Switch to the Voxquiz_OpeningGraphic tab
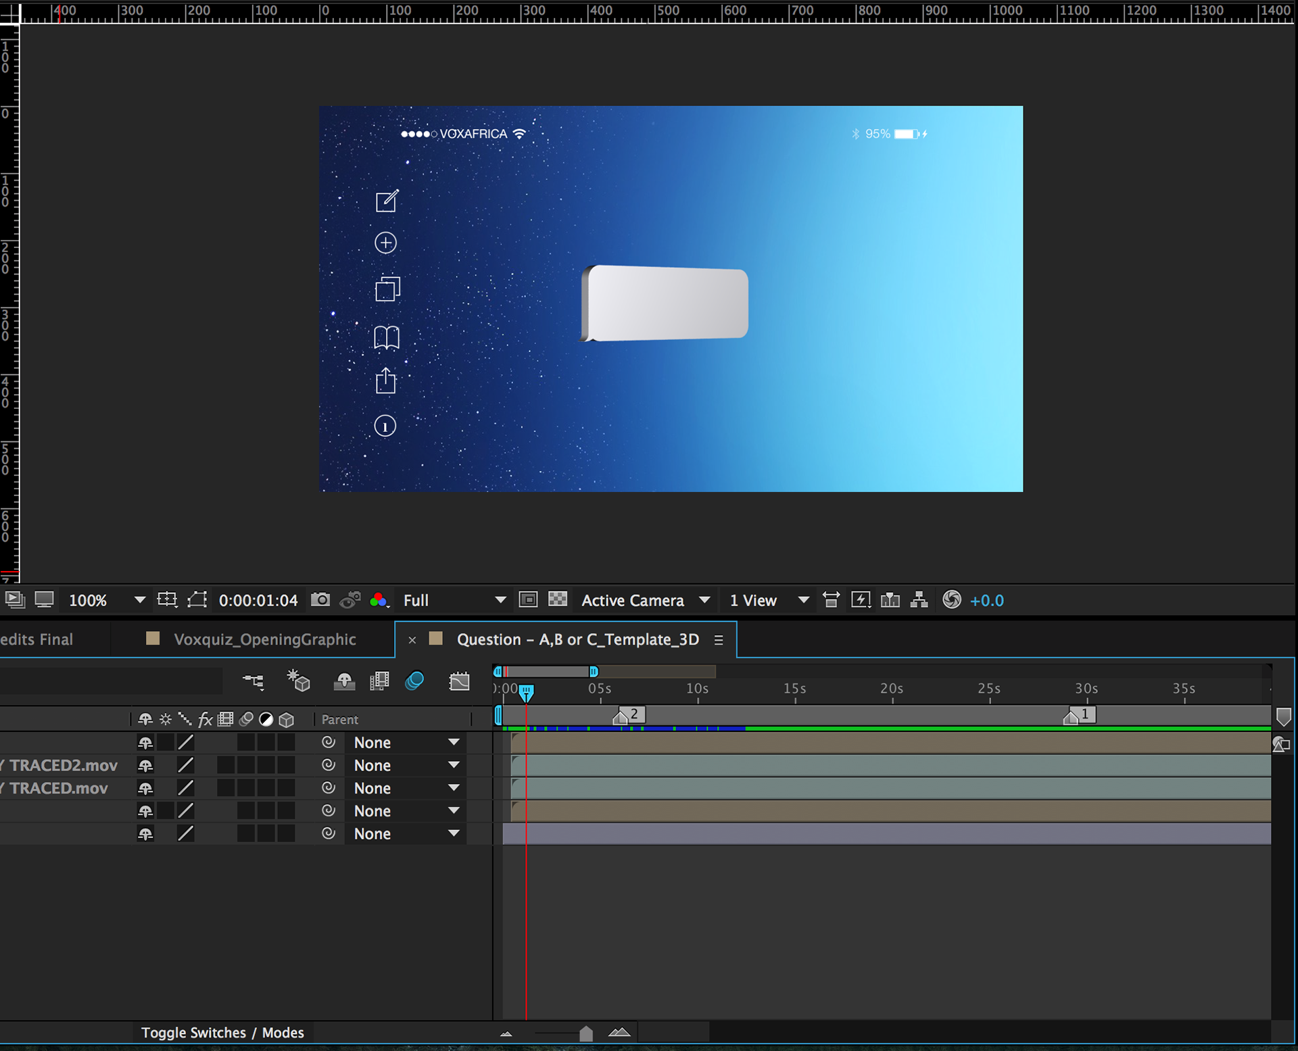1298x1051 pixels. 264,639
